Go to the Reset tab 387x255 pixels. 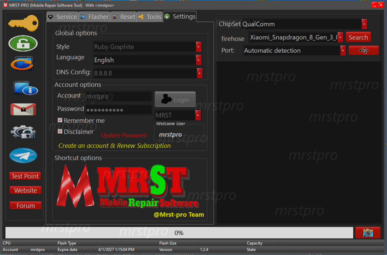pos(124,17)
